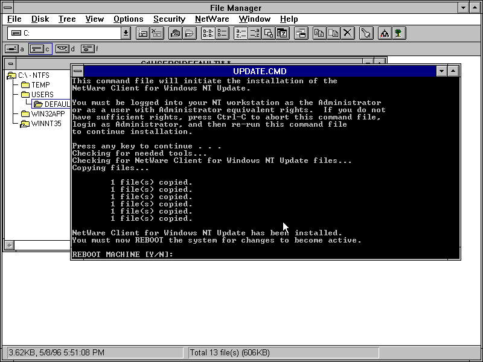Image resolution: width=483 pixels, height=362 pixels.
Task: Click the File Manager title bar
Action: pyautogui.click(x=235, y=8)
